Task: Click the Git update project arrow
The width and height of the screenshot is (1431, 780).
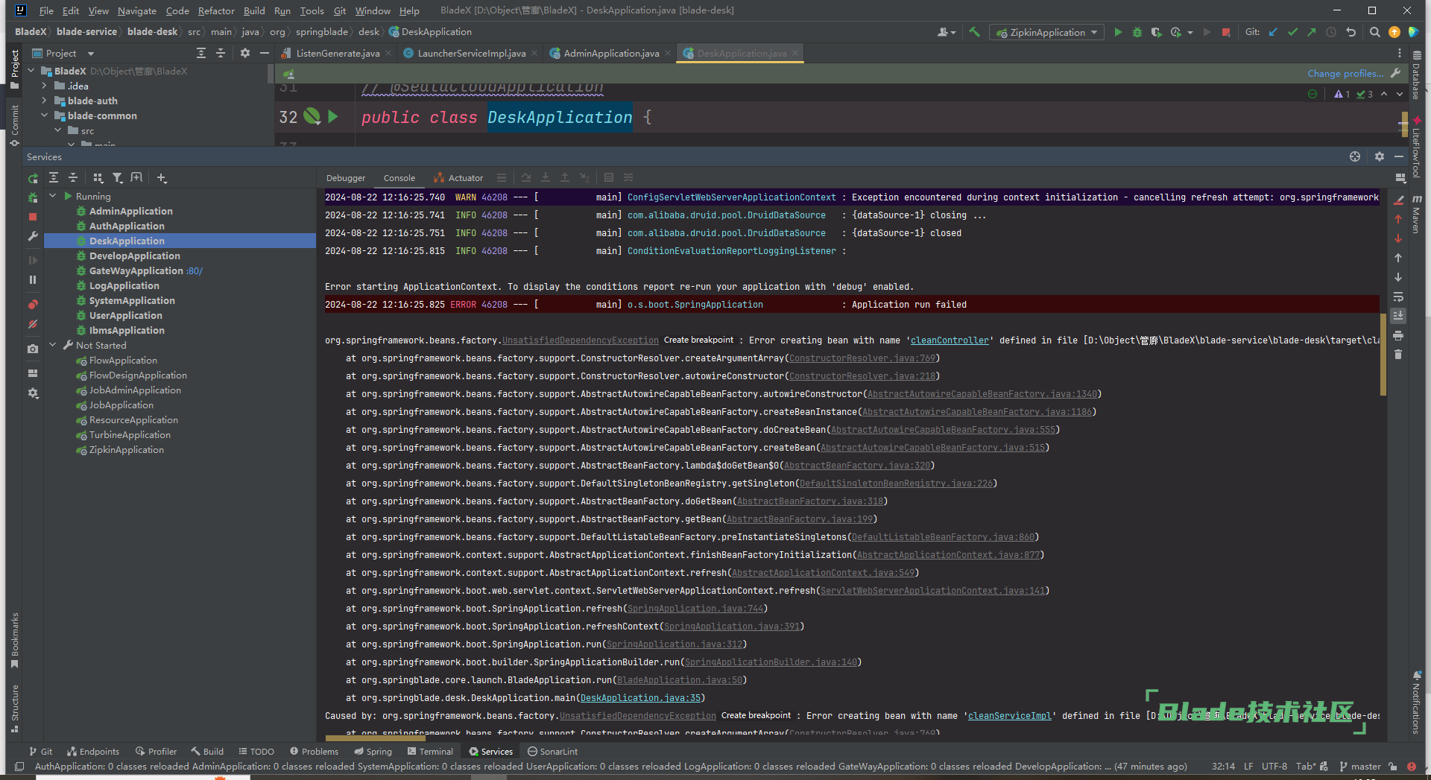Action: (x=1273, y=32)
